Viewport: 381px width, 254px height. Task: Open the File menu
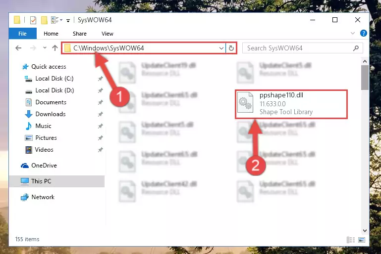[22, 34]
